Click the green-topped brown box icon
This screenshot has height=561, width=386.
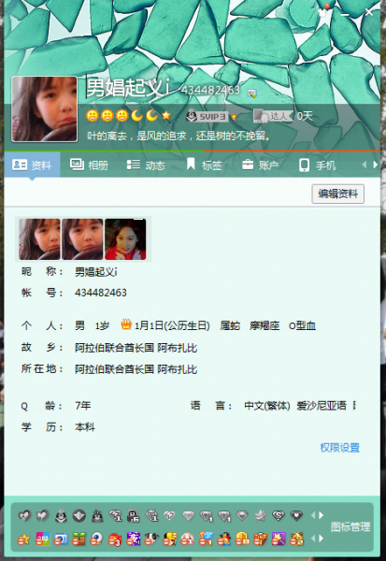pyautogui.click(x=79, y=539)
